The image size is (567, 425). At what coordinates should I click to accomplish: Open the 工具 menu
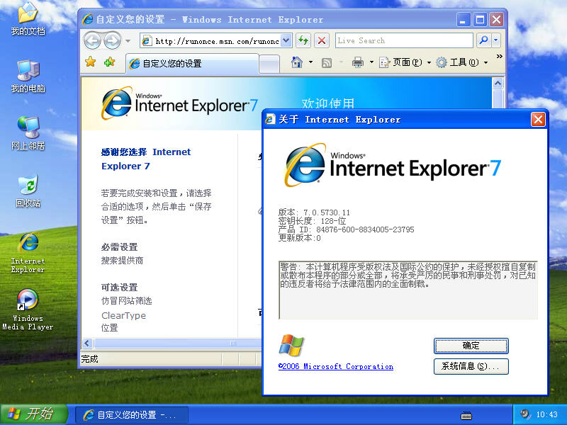(x=462, y=62)
